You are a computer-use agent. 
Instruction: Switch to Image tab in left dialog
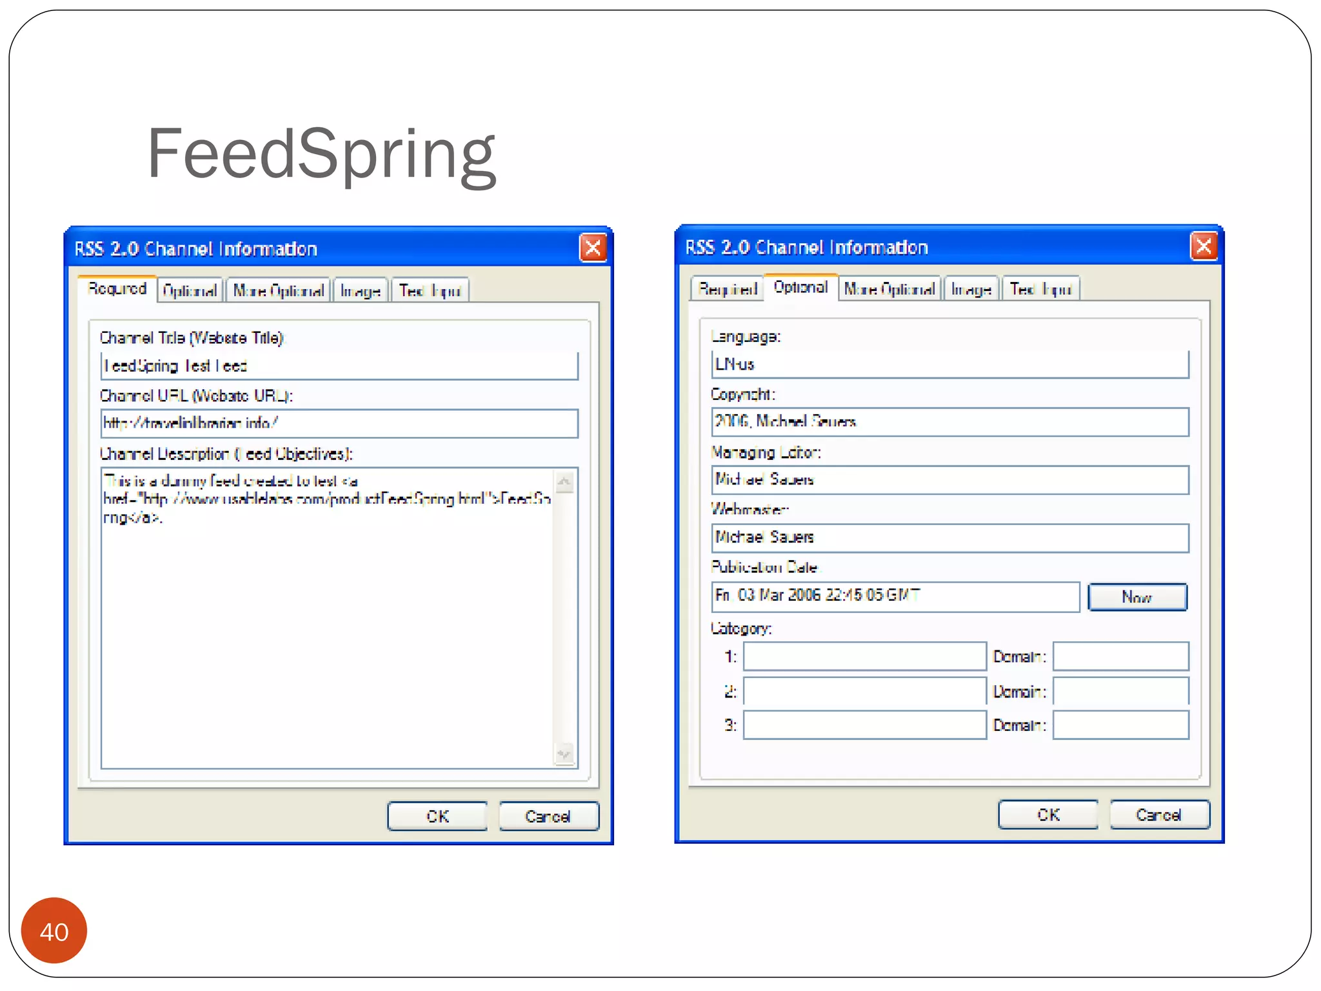(x=361, y=290)
